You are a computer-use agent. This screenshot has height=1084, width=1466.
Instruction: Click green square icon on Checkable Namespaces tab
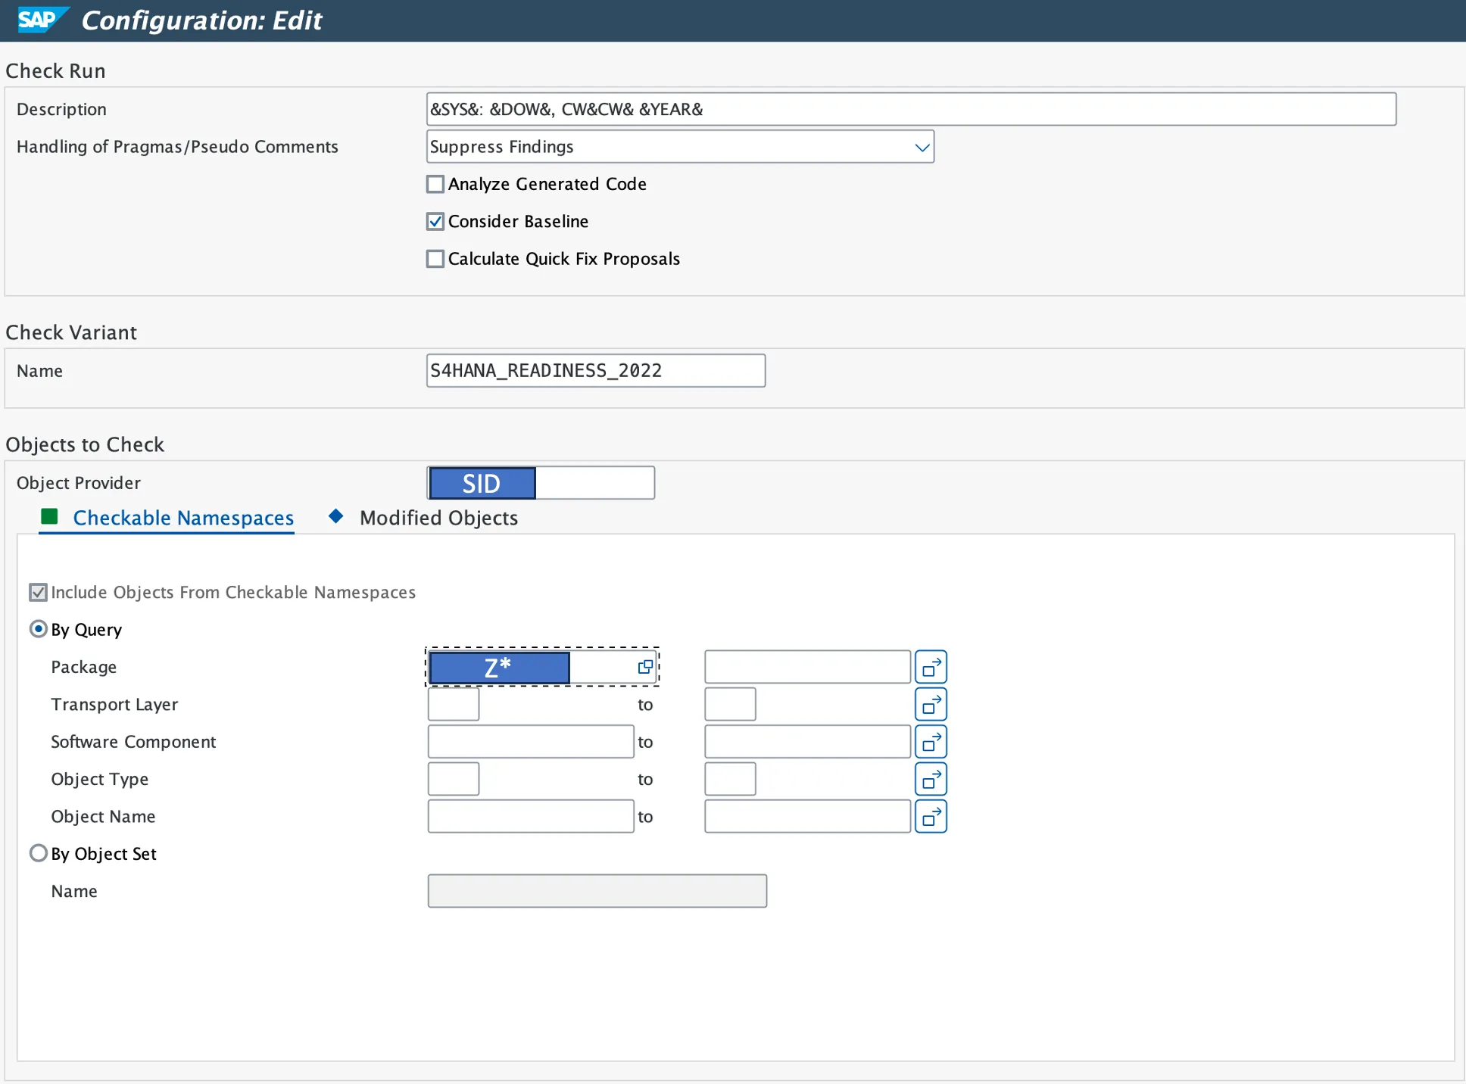click(49, 517)
